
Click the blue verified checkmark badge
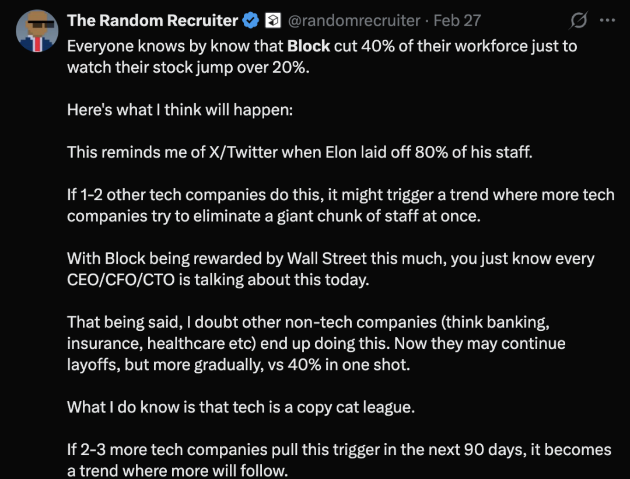pyautogui.click(x=251, y=21)
